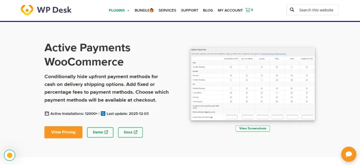Click the external link icon on Docs
The image size is (360, 165).
click(135, 132)
